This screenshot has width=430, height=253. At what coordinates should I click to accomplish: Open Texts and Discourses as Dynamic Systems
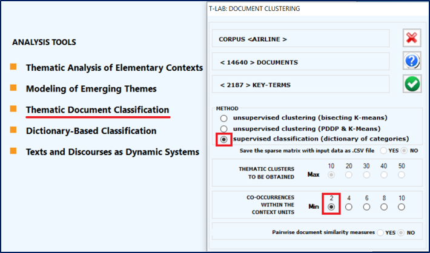(x=113, y=152)
